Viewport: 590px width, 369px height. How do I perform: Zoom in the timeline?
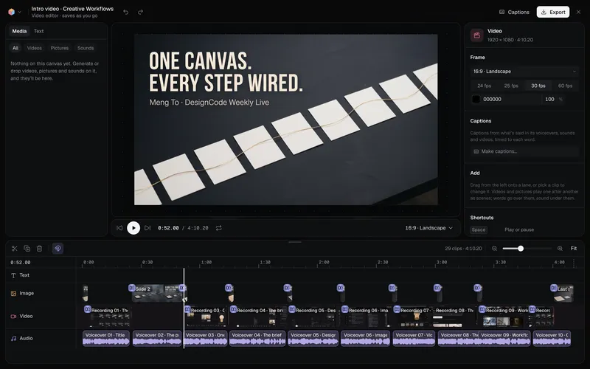click(x=560, y=249)
